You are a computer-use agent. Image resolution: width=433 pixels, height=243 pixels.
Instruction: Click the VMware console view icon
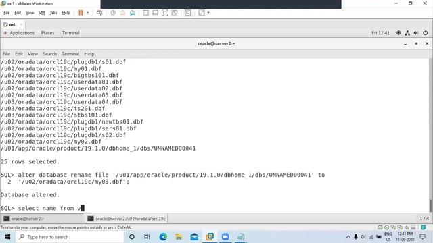(x=188, y=13)
